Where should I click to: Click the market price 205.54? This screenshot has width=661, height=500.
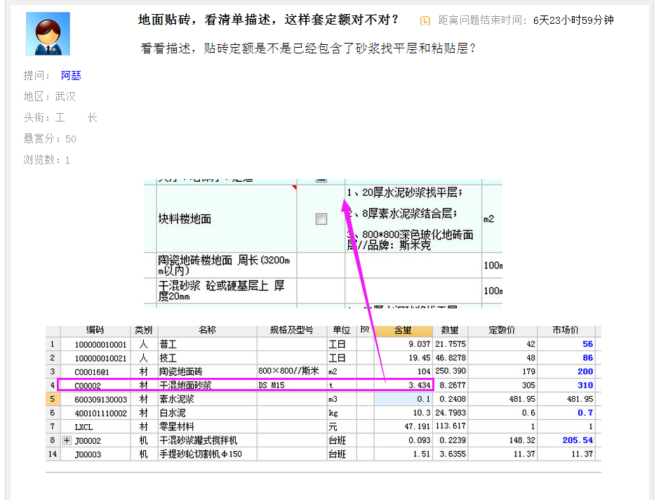577,440
